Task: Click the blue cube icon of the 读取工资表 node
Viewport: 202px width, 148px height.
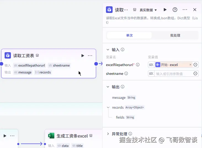Action: click(x=8, y=55)
